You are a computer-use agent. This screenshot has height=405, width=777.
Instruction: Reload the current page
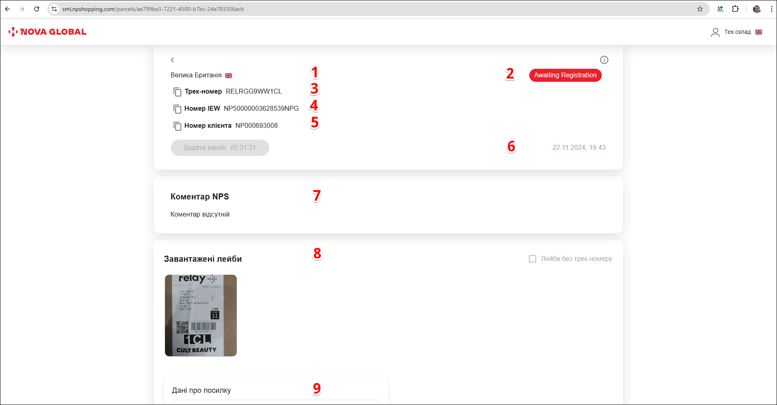pos(37,9)
